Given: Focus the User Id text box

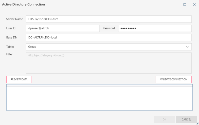Looking at the screenshot, I should (x=63, y=28).
